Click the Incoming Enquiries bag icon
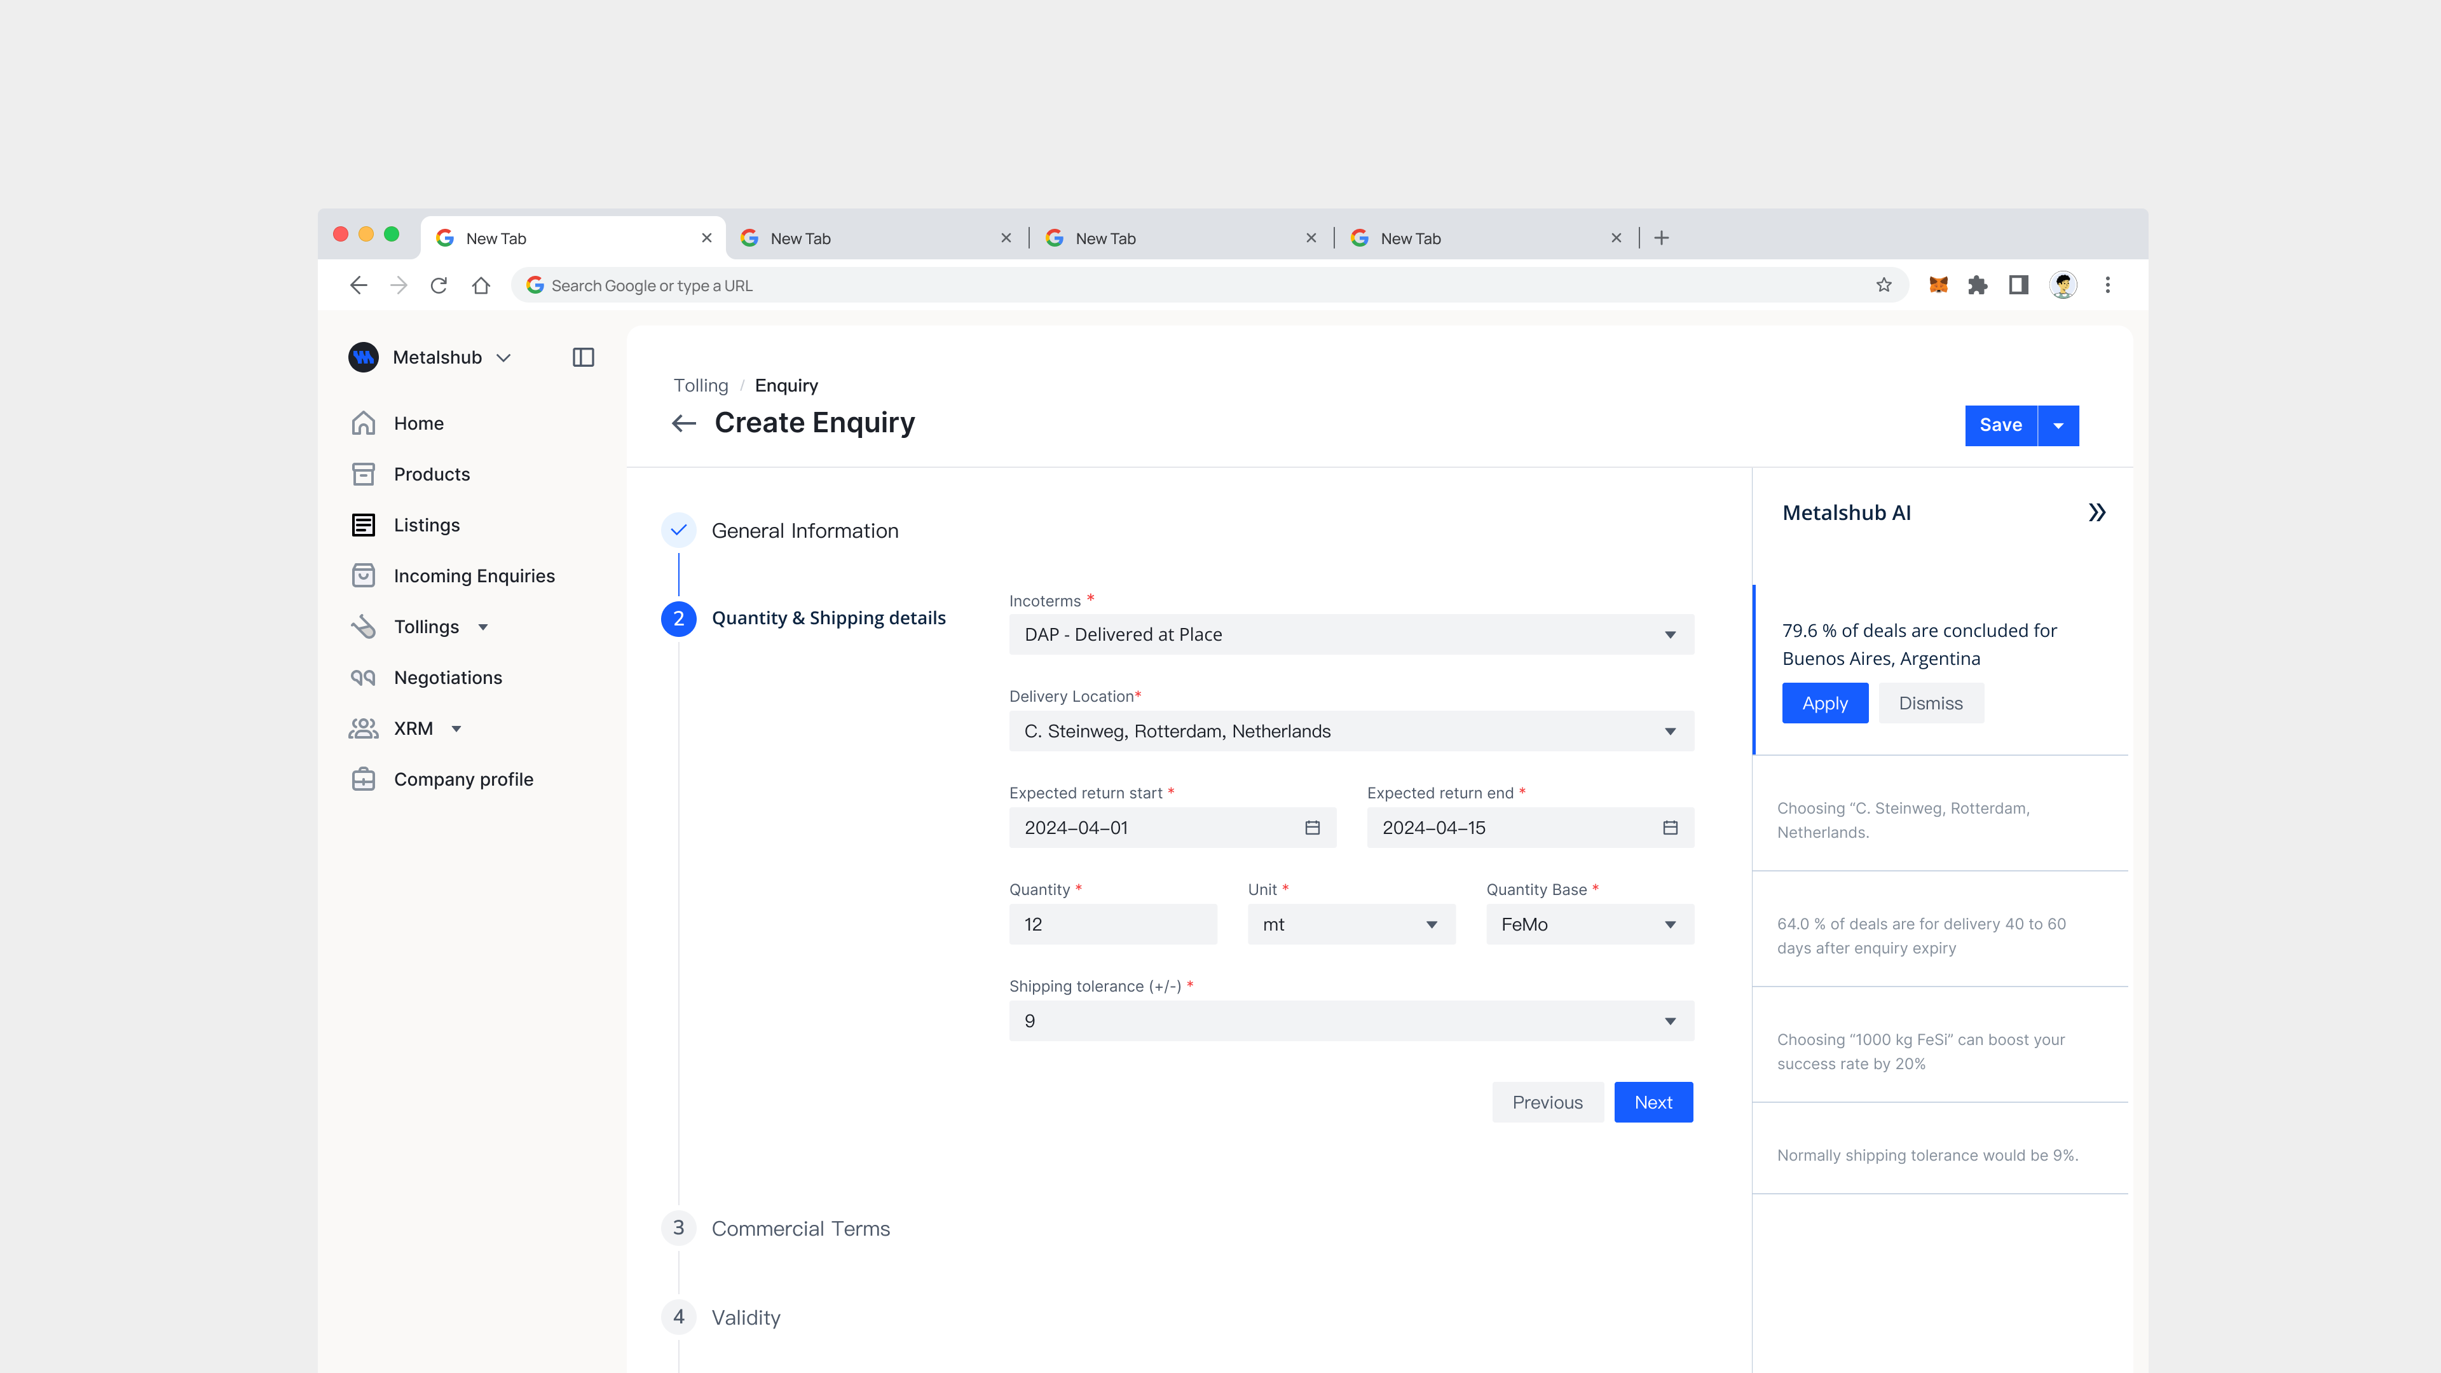 [x=363, y=575]
